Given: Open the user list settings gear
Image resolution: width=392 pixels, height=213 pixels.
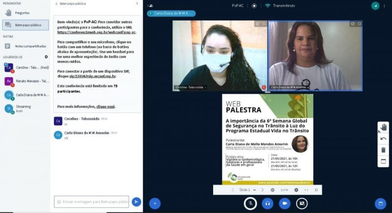Looking at the screenshot, I should point(47,57).
